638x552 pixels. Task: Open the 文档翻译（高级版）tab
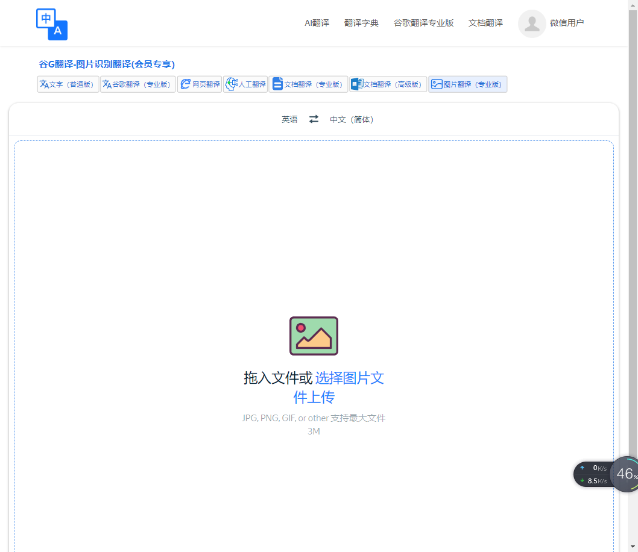(x=388, y=84)
